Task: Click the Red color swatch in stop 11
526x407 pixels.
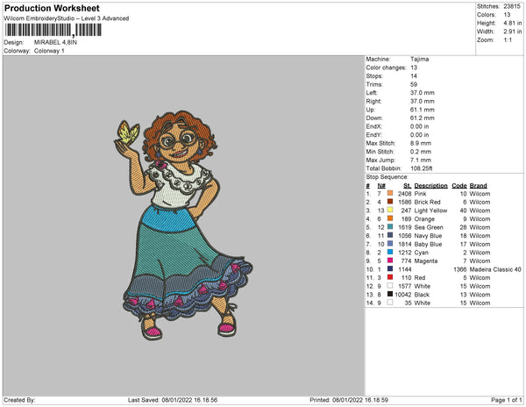Action: 390,277
